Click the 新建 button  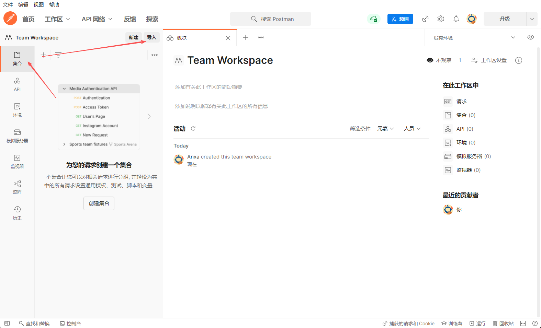point(133,37)
